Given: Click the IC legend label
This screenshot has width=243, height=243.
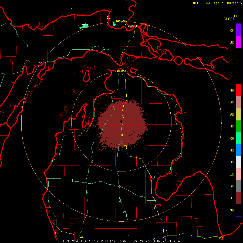Looking at the screenshot, I should [232, 174].
